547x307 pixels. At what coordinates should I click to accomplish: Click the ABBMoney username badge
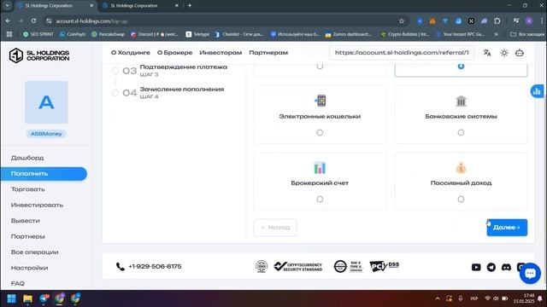[46, 134]
